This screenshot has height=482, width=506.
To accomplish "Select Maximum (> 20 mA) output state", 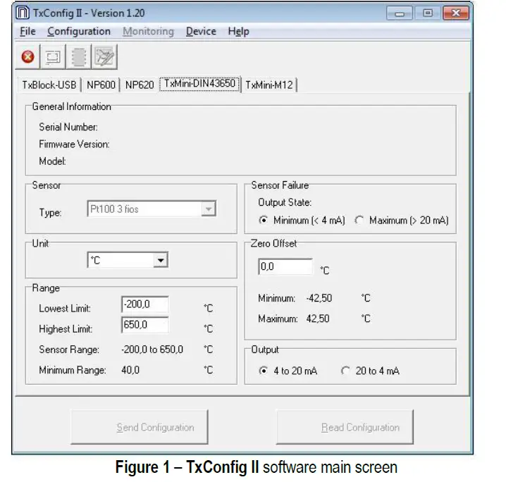I will 402,221.
